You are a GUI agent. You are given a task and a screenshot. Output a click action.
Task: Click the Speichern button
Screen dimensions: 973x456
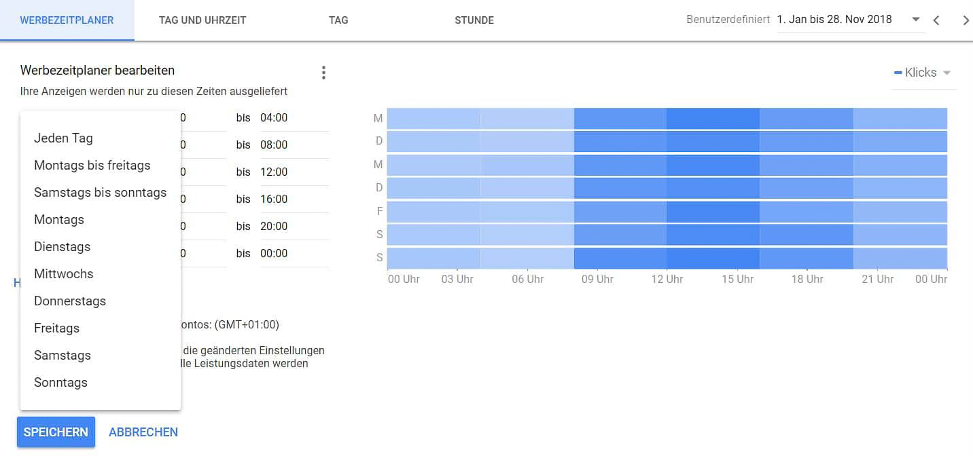pos(56,432)
